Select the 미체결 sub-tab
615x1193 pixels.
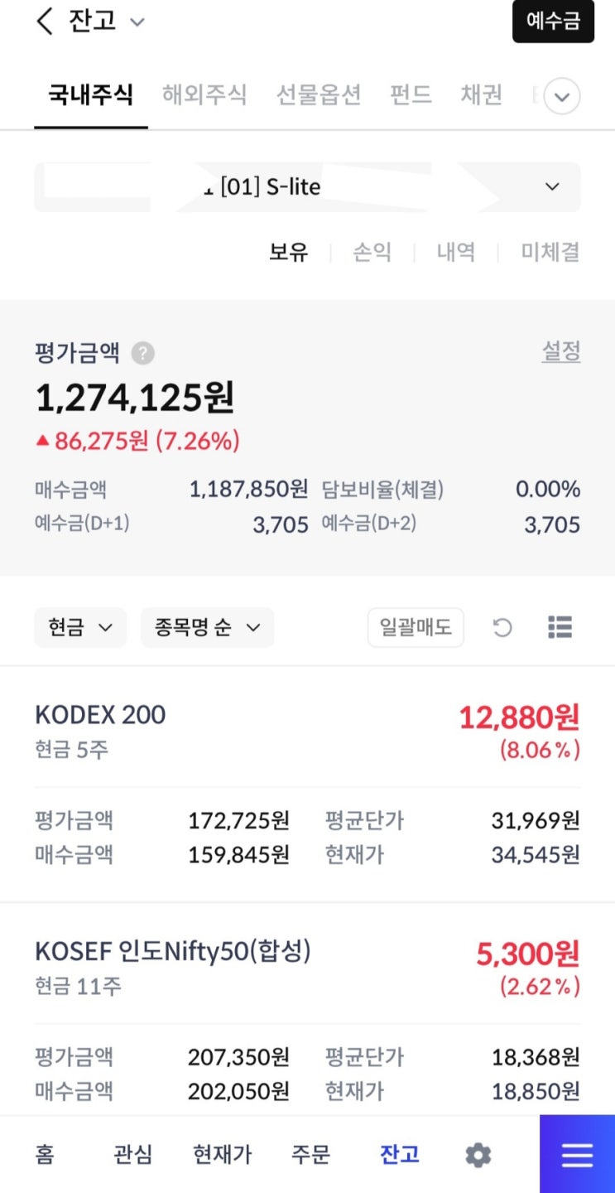click(x=550, y=252)
